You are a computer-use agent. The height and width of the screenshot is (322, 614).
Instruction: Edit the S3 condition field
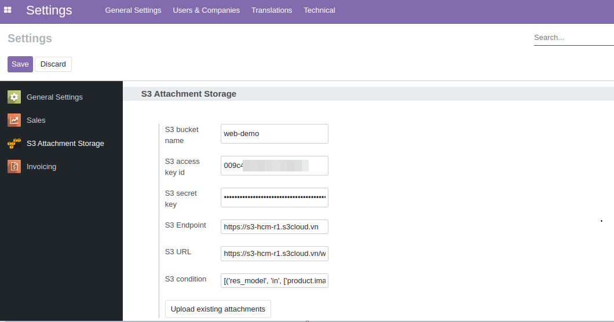point(274,281)
